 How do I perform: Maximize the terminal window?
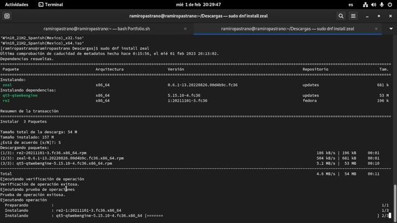click(379, 16)
